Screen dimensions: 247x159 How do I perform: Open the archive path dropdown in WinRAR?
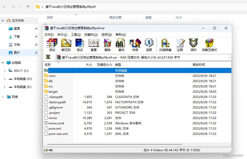(230, 58)
